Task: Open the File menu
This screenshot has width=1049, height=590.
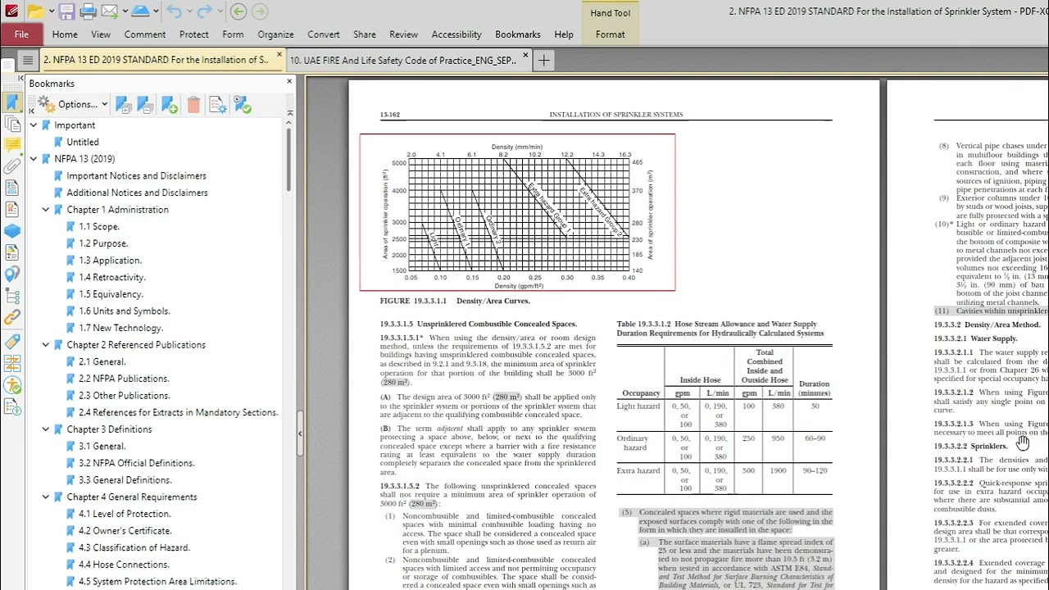Action: tap(21, 34)
